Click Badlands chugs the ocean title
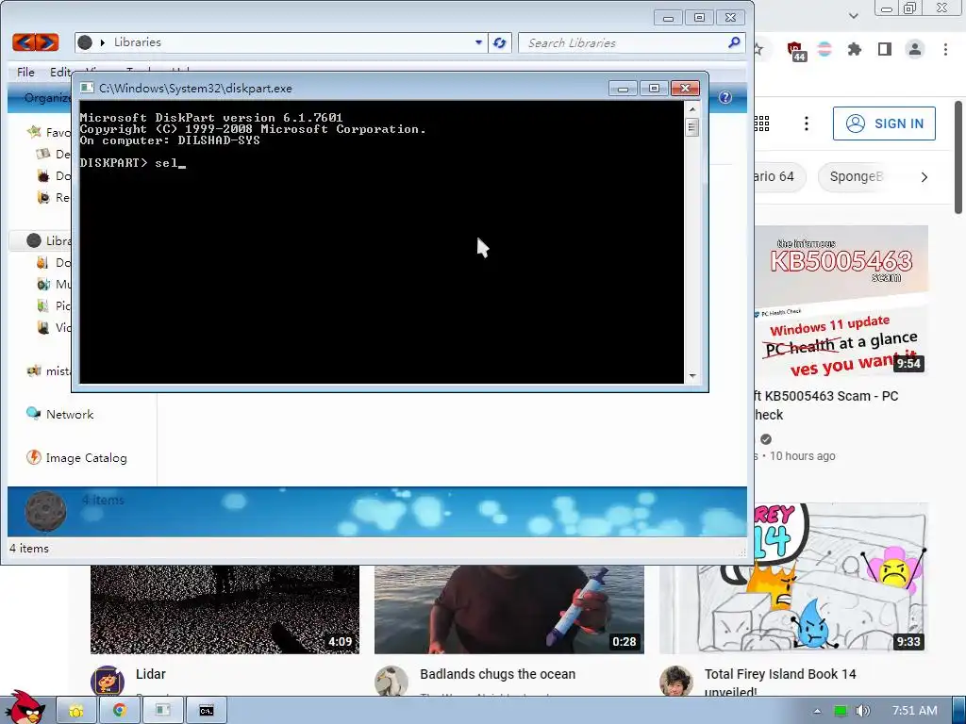The image size is (966, 724). (498, 674)
